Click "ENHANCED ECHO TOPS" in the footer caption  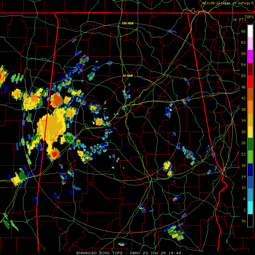coord(99,253)
